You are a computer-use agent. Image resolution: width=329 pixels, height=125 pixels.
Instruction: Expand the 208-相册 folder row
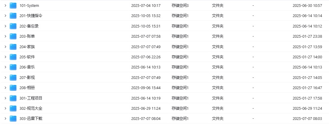coord(5,88)
